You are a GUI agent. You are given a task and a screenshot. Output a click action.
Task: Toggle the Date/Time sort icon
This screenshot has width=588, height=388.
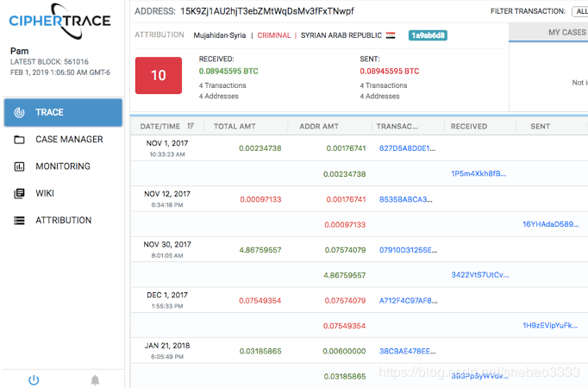point(191,126)
